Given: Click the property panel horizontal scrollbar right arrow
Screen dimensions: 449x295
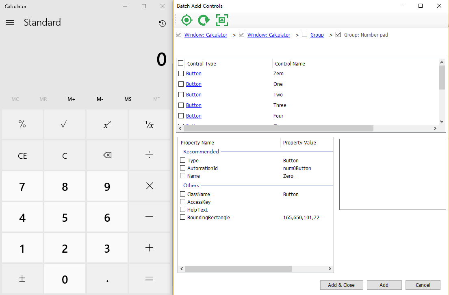Looking at the screenshot, I should 330,269.
